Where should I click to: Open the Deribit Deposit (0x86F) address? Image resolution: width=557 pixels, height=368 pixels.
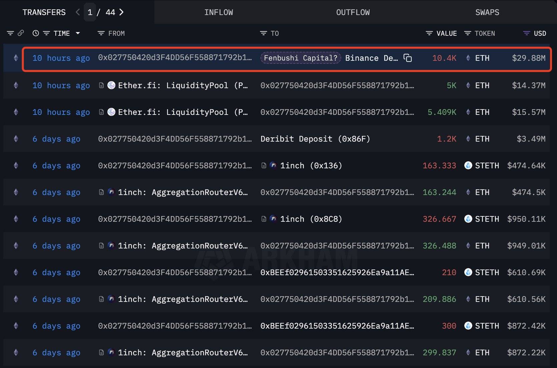pyautogui.click(x=315, y=139)
